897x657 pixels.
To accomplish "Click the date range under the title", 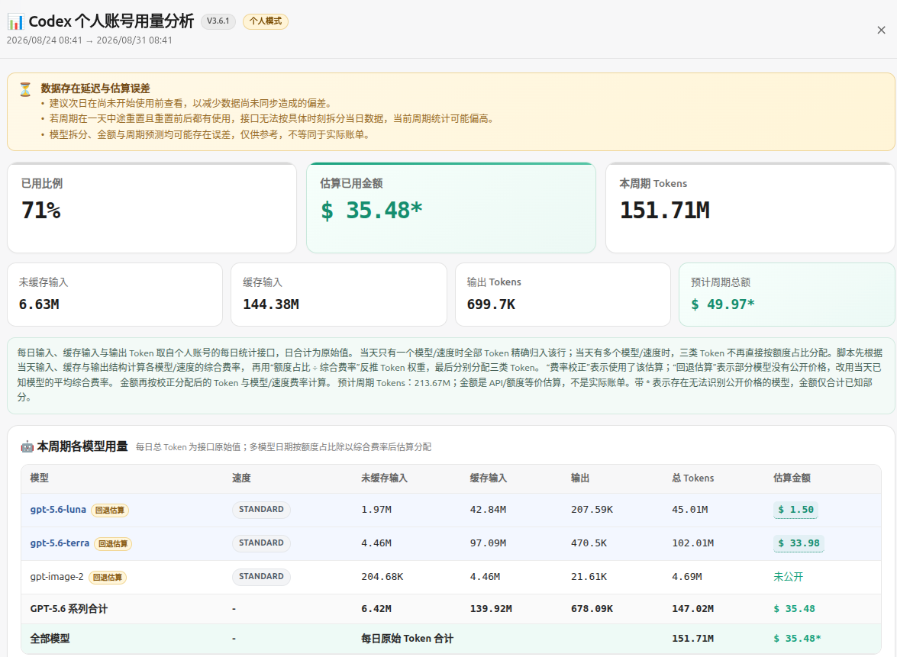I will pyautogui.click(x=89, y=40).
